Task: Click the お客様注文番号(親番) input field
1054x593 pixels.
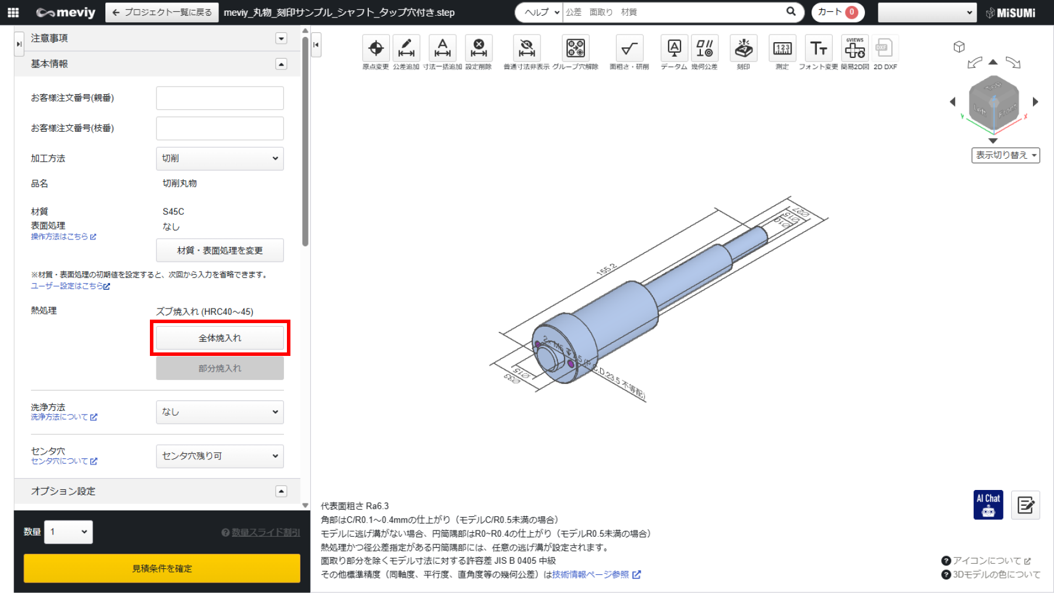Action: tap(220, 98)
